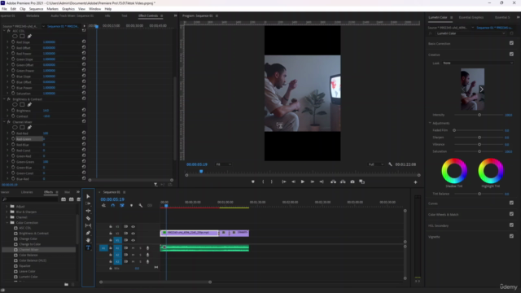Toggle Vignette checkbox
Screen dimensions: 521x293
[x=511, y=236]
